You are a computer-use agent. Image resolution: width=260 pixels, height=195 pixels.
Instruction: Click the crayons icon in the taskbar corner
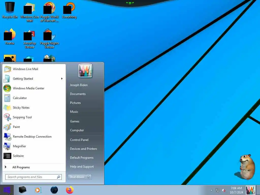tap(250, 190)
